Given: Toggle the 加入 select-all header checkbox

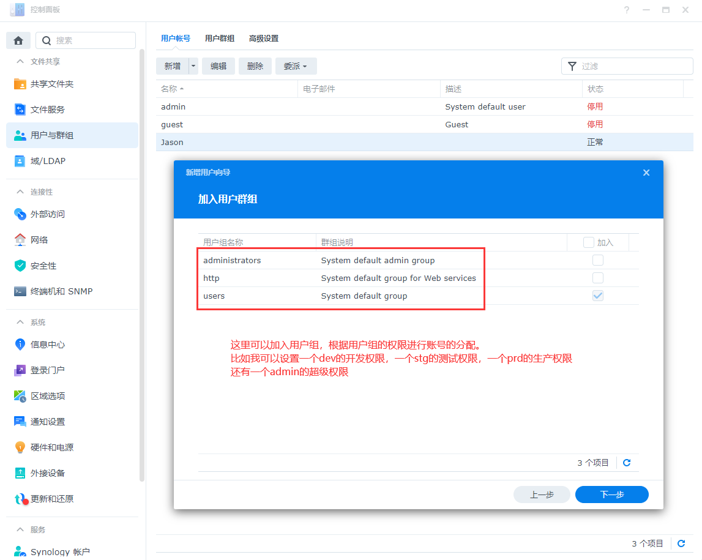Looking at the screenshot, I should [x=588, y=242].
